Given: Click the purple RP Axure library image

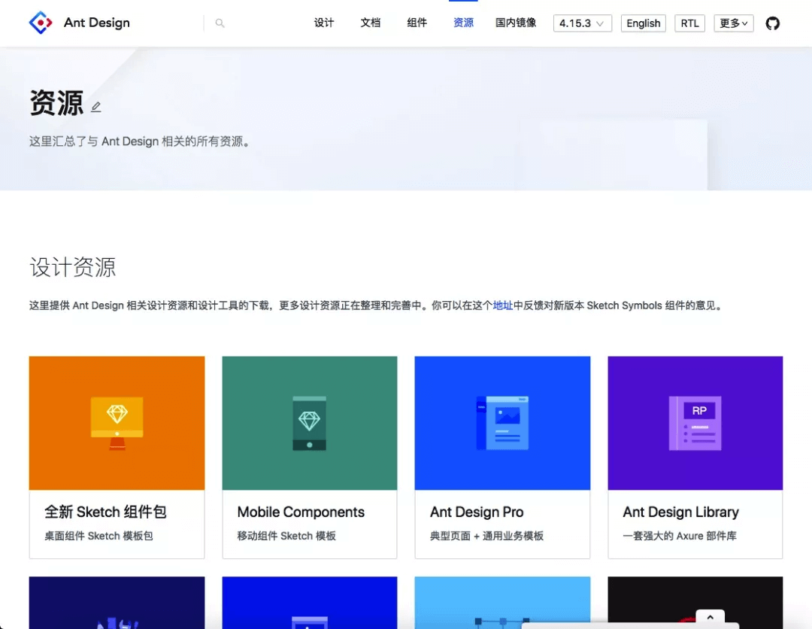Looking at the screenshot, I should [x=695, y=423].
